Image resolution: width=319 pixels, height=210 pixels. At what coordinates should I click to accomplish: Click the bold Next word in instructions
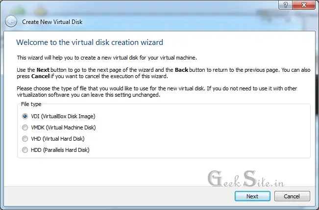[x=43, y=70]
